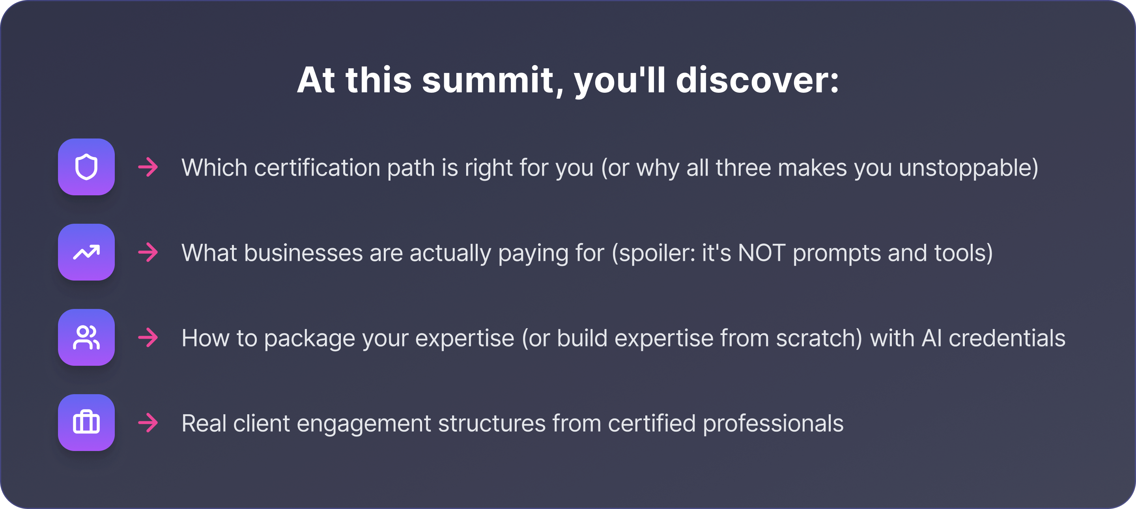Click "What businesses are actually paying for"
Image resolution: width=1136 pixels, height=509 pixels.
click(392, 253)
